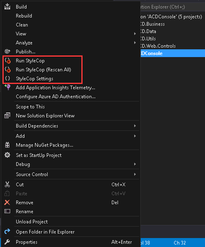Choose Configure Azure AD Authentication...
Viewport: 205px width, 247px height.
[x=71, y=97]
